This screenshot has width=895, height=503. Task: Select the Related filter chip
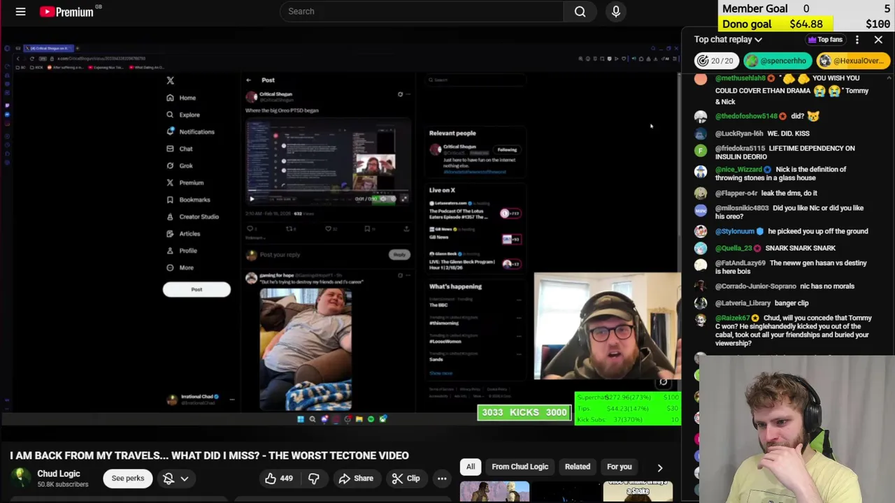coord(578,467)
